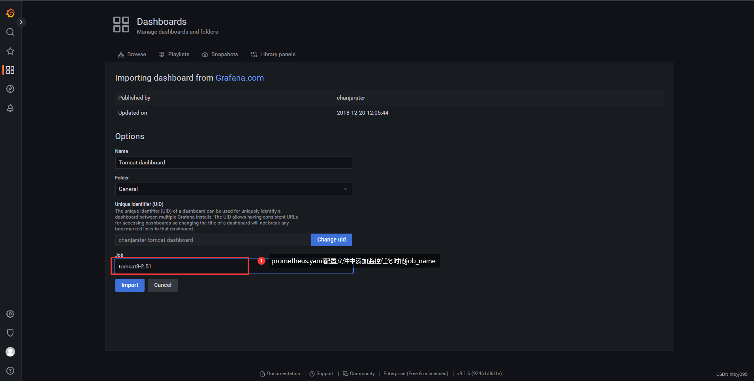
Task: Click the user profile avatar icon
Action: pyautogui.click(x=10, y=351)
